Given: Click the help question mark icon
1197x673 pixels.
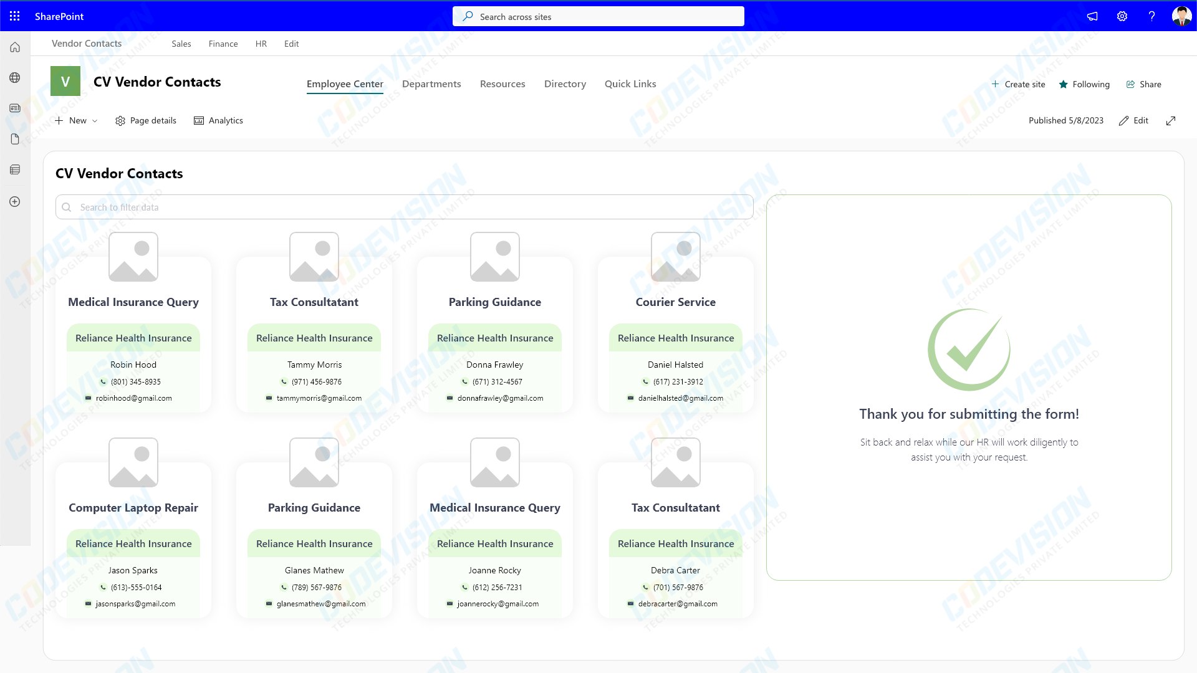Looking at the screenshot, I should pos(1151,16).
